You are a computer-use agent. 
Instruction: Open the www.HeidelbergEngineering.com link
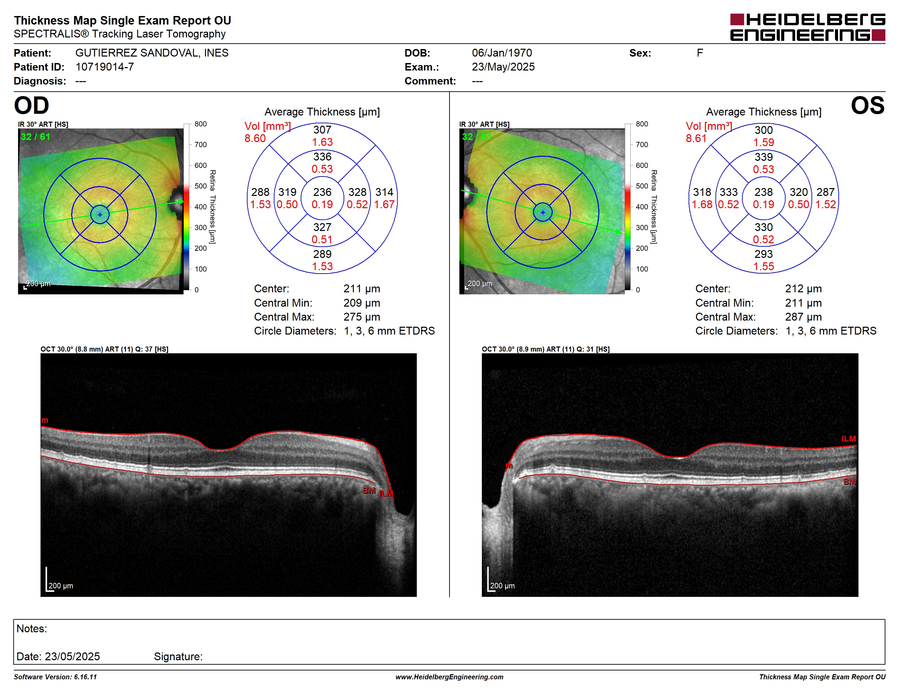coord(449,677)
